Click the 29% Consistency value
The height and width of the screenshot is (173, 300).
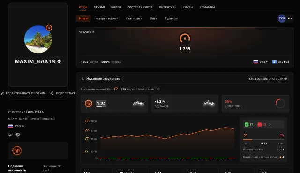pos(228,101)
